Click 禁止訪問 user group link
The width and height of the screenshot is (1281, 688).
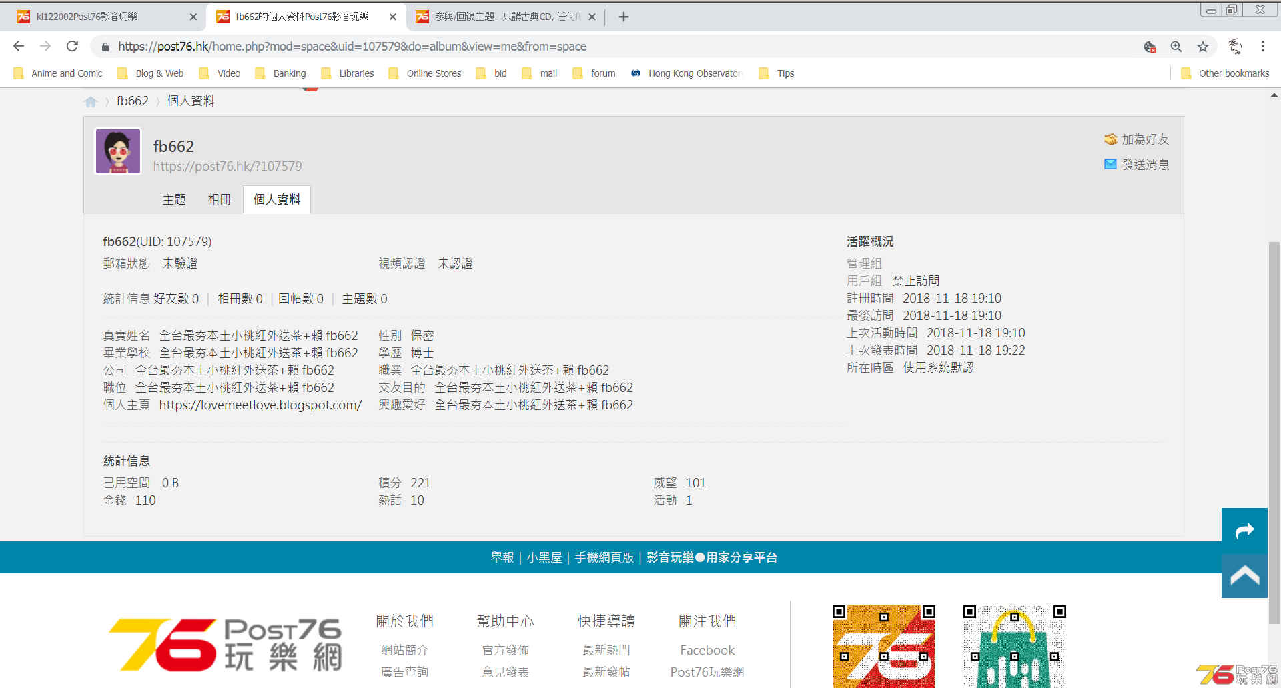coord(915,281)
